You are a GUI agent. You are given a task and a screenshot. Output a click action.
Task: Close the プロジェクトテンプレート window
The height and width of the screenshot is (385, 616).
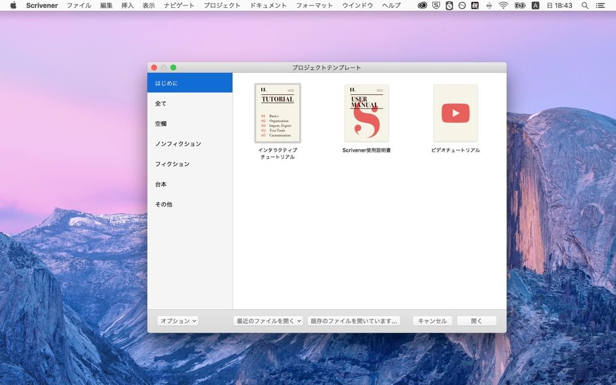[154, 67]
